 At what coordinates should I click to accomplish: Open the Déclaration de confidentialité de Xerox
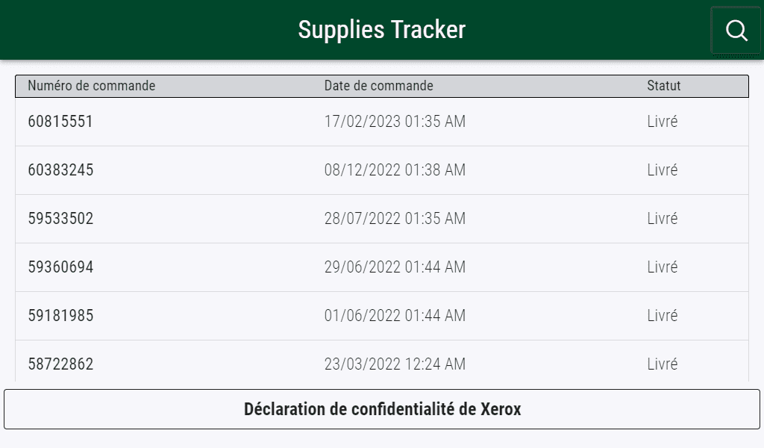pyautogui.click(x=382, y=409)
